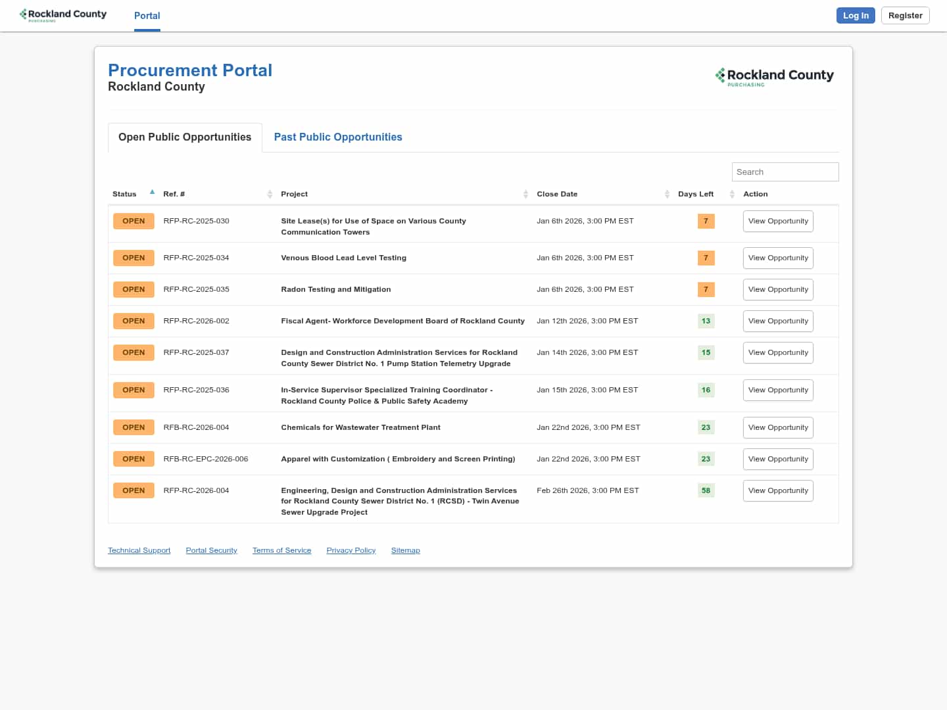Image resolution: width=947 pixels, height=710 pixels.
Task: Open the Portal navigation item
Action: tap(147, 16)
